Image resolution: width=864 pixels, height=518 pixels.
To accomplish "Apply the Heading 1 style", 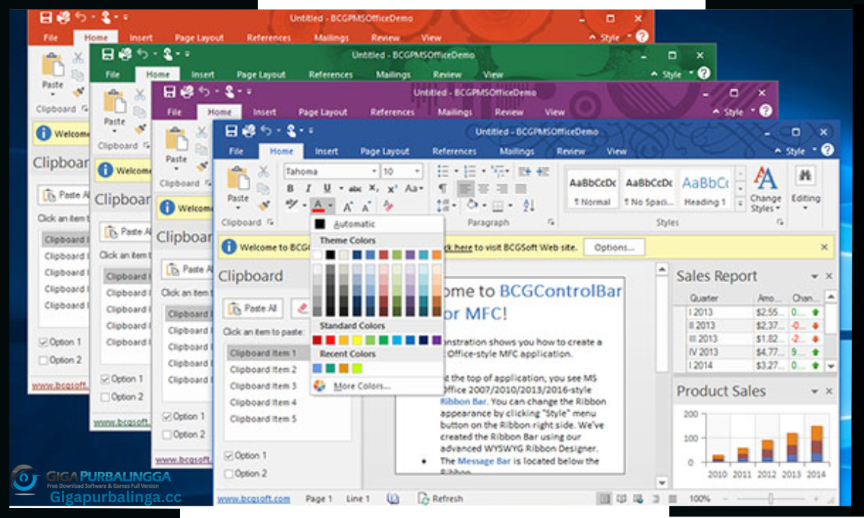I will click(705, 191).
